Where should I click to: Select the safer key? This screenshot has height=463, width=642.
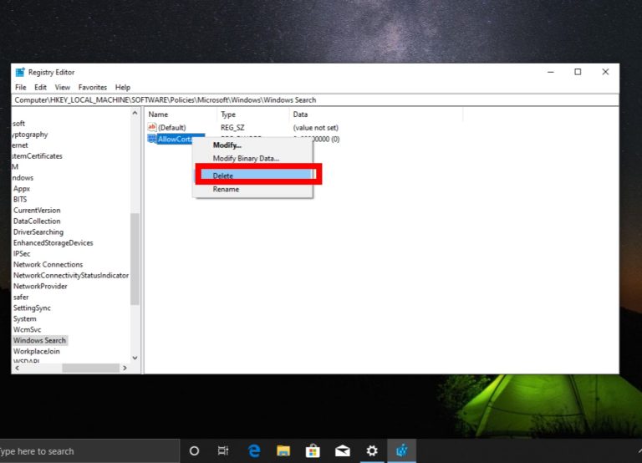(x=21, y=298)
